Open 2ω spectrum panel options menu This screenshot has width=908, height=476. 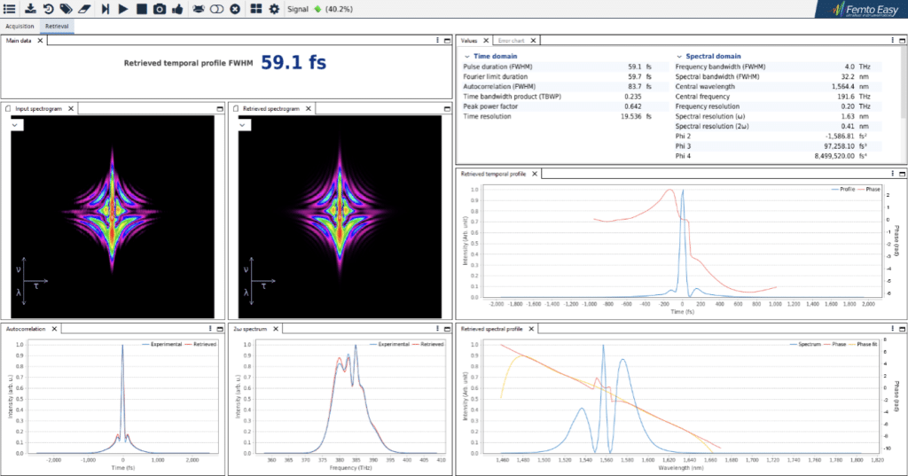coord(437,329)
